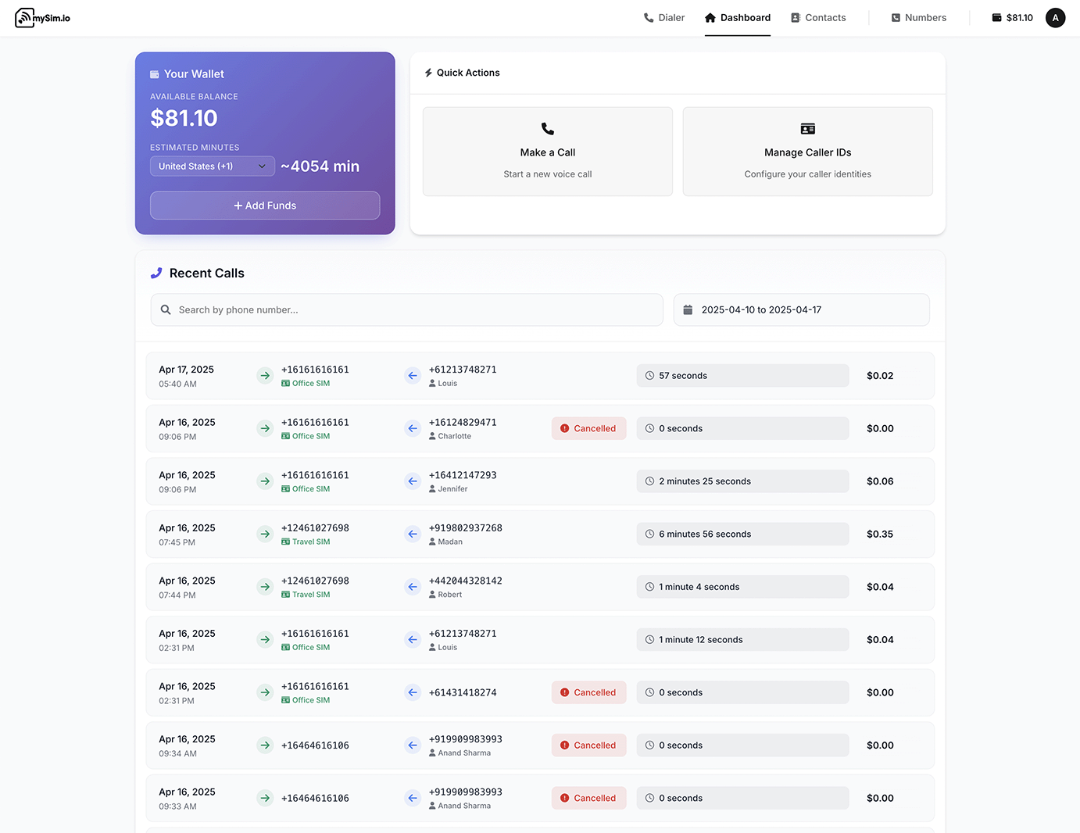Click the wallet icon beside Your Wallet
The image size is (1080, 833).
(155, 74)
